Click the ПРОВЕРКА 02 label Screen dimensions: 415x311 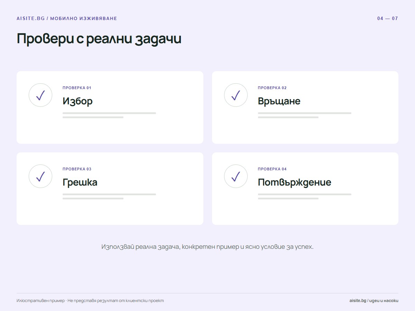coord(272,88)
